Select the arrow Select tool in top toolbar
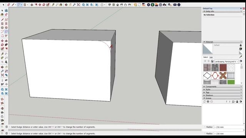246x138 pixels. [3, 5]
